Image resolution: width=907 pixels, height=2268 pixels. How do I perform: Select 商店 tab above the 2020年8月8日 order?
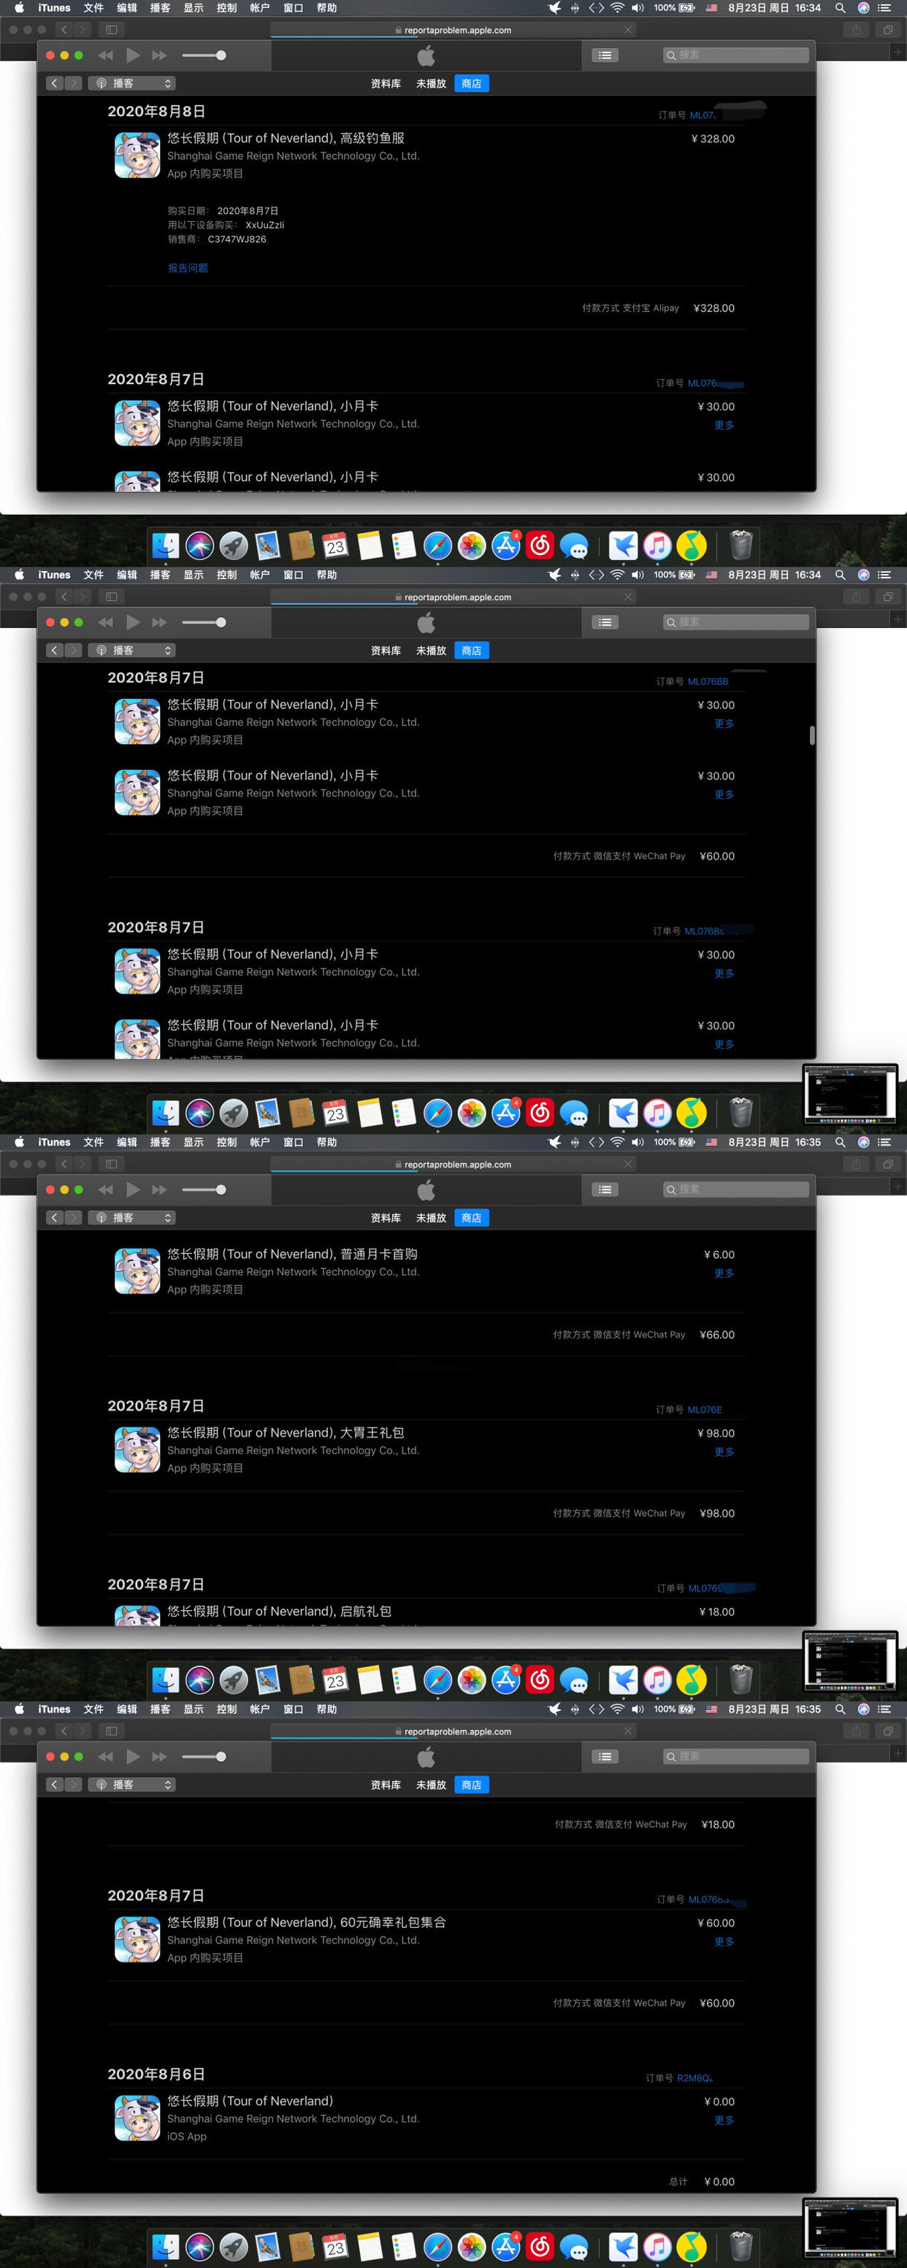[x=472, y=84]
